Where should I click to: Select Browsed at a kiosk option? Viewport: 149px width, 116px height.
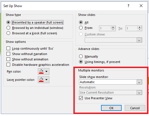32,33
